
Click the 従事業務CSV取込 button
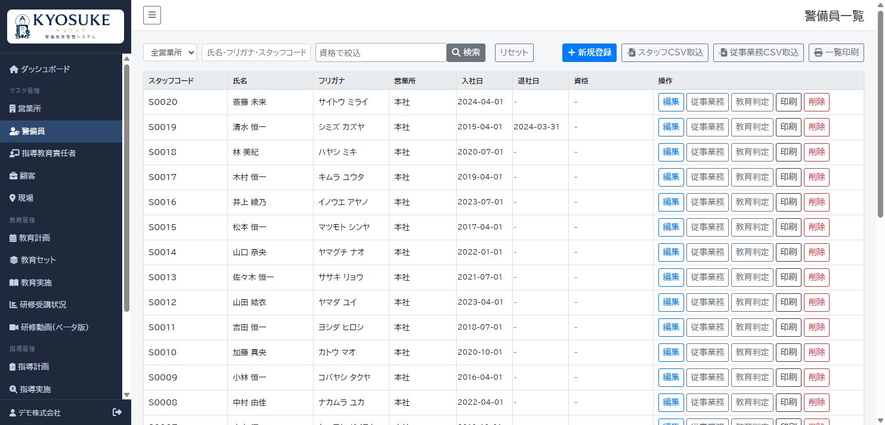(x=759, y=52)
